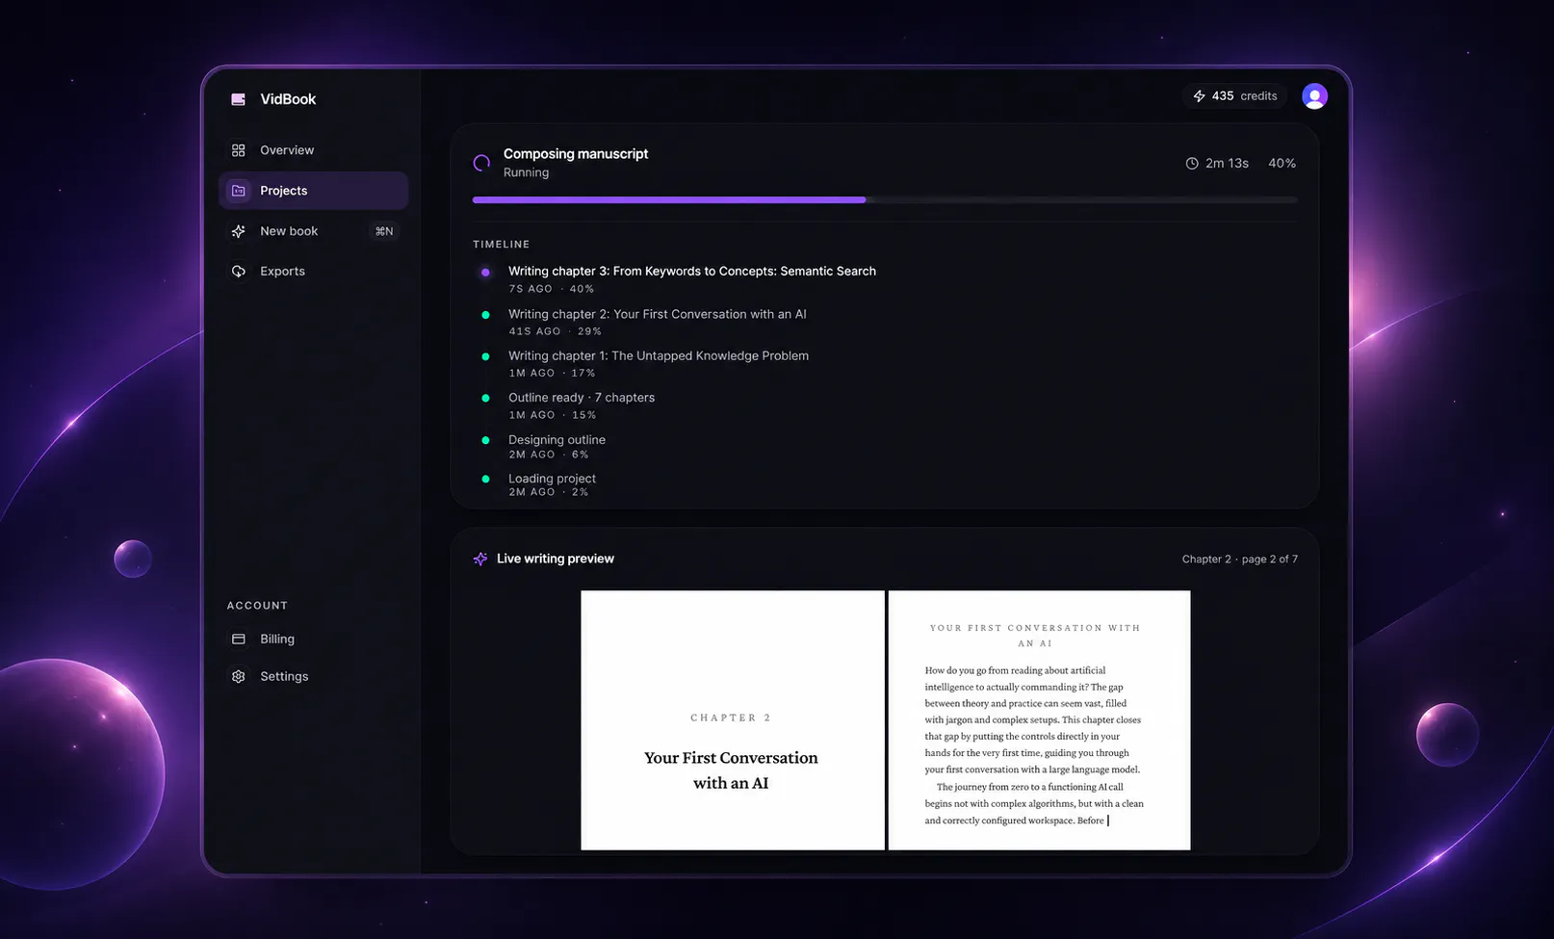Click the Designing outline green dot

[x=485, y=440]
